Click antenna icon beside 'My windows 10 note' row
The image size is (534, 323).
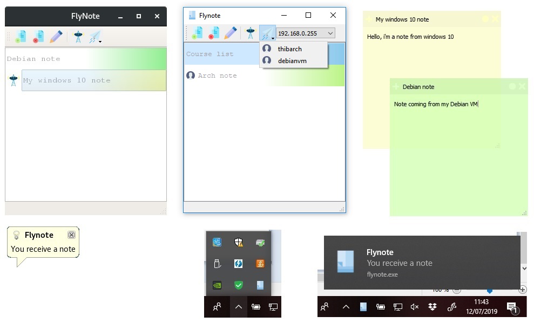tap(13, 80)
